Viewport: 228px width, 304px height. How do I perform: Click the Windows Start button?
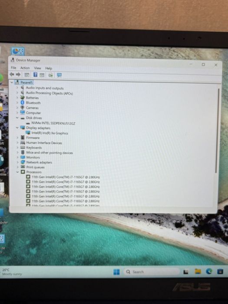click(x=116, y=272)
